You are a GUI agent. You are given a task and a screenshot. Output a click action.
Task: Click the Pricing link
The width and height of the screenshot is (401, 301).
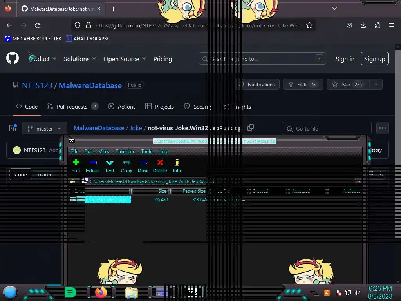[x=163, y=59]
